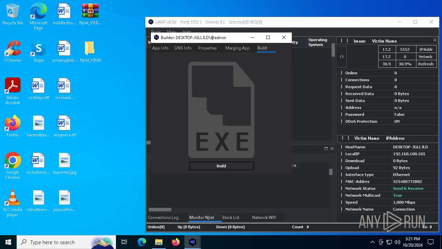Select Adobe Acrobat desktop shortcut
442x249 pixels.
[13, 91]
